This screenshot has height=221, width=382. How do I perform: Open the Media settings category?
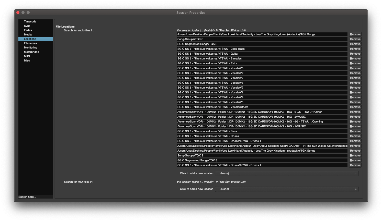point(28,35)
